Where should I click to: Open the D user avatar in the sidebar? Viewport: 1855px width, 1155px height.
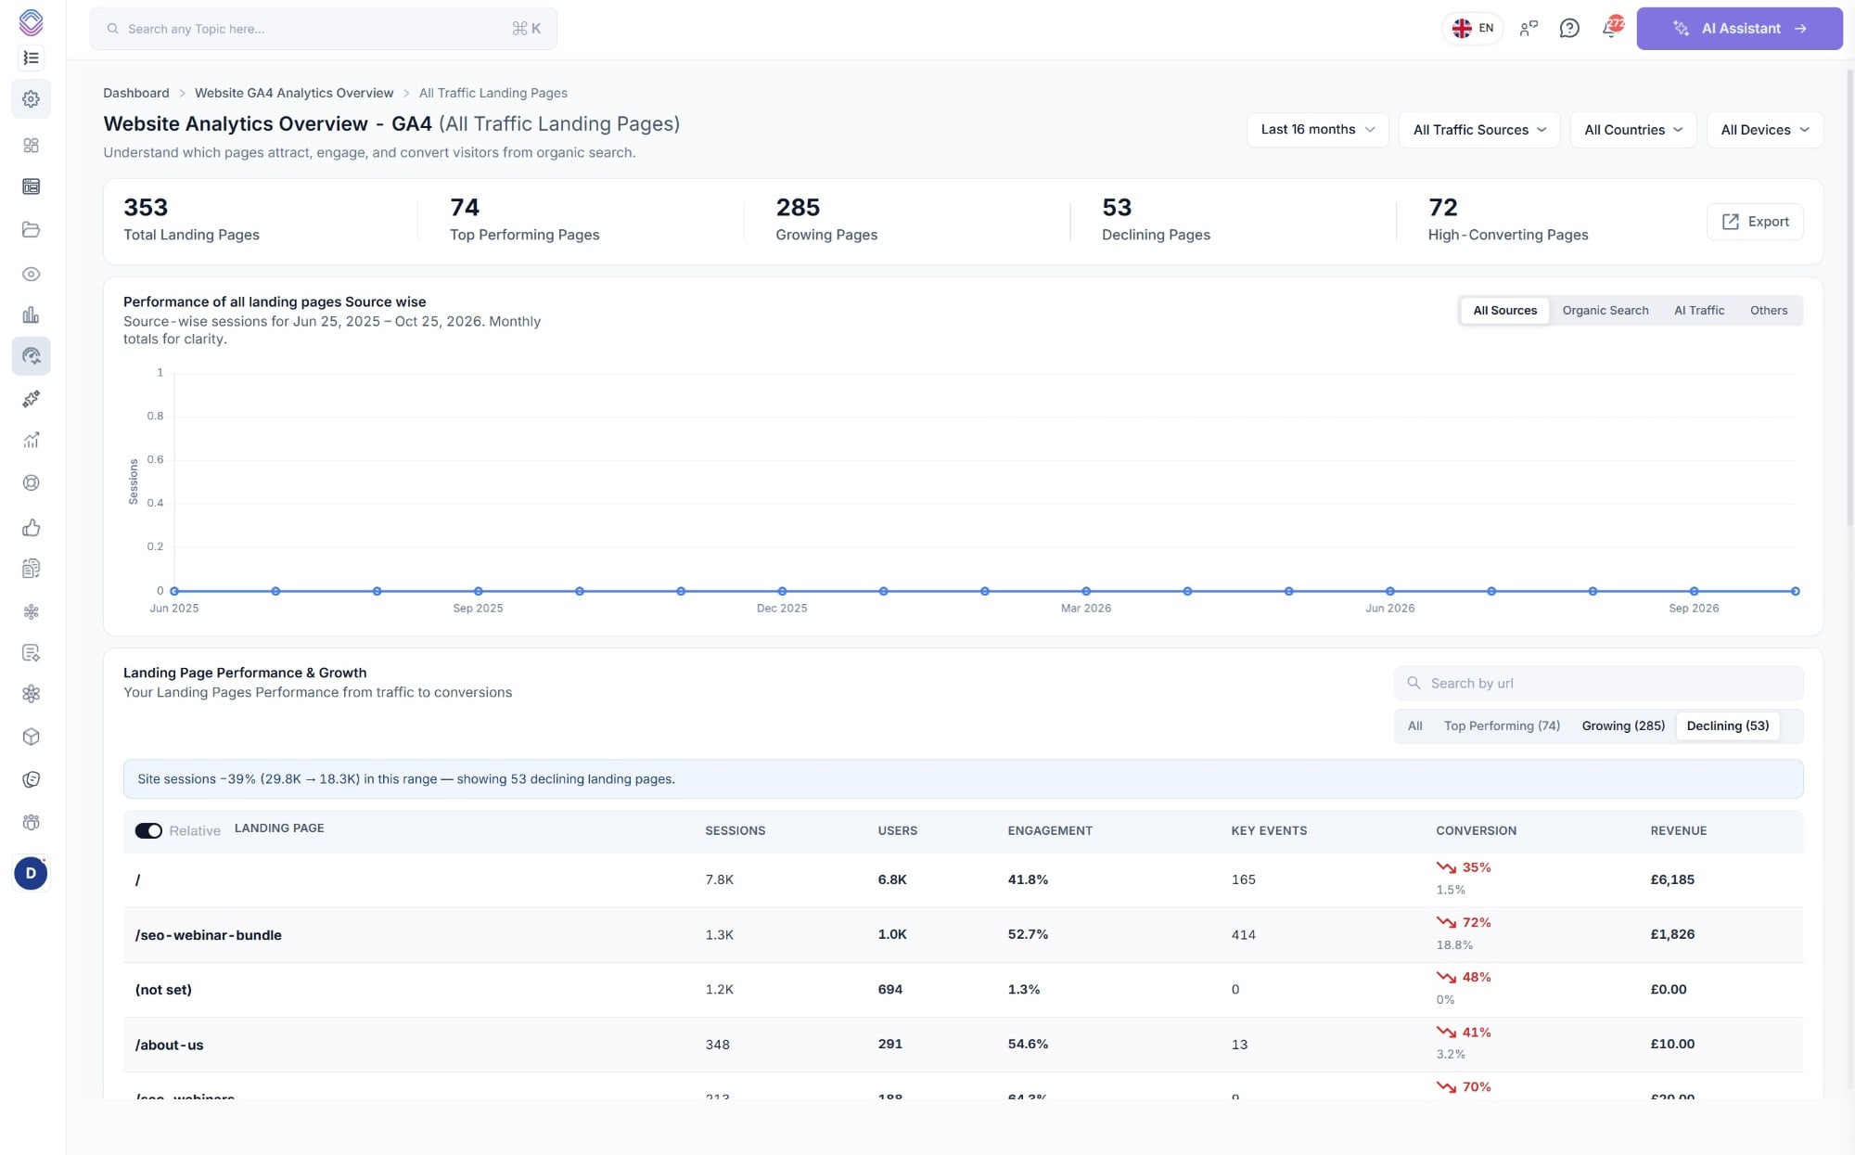[31, 874]
